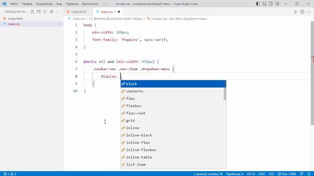Open the Файл menu
This screenshot has height=176, width=314.
tap(14, 4)
